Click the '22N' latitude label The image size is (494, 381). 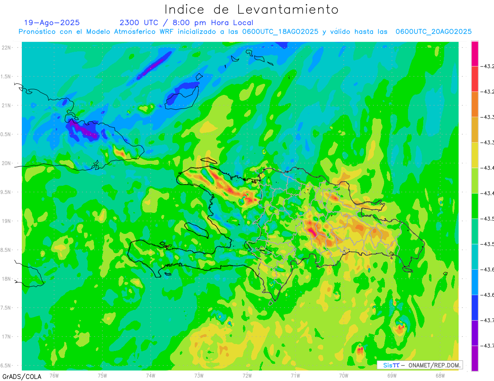tap(7, 48)
